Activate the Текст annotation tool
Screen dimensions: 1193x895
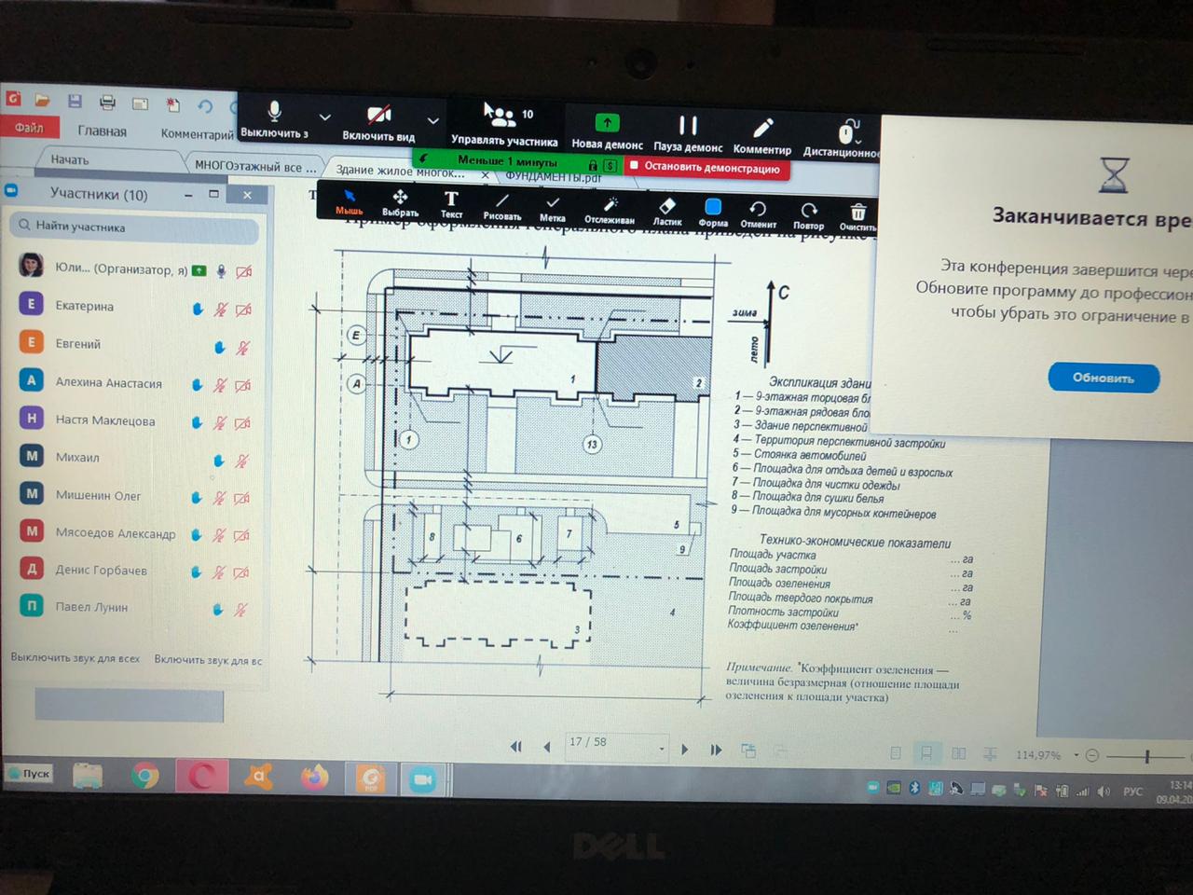(451, 205)
